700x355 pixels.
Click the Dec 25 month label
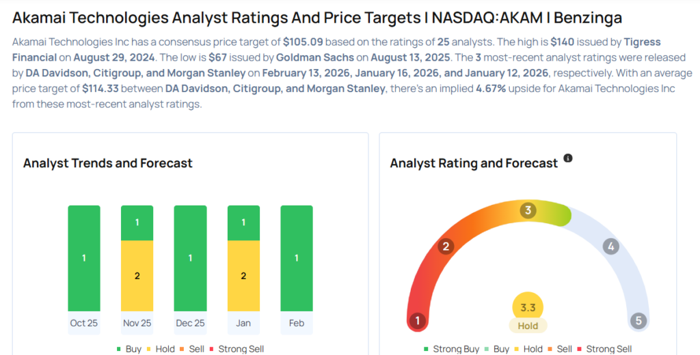click(x=190, y=323)
